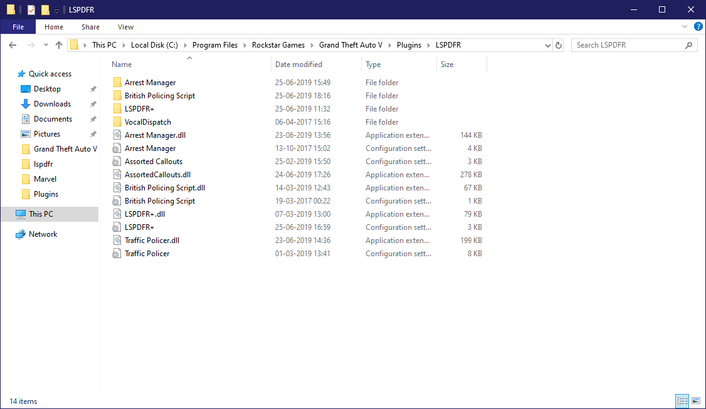Image resolution: width=706 pixels, height=409 pixels.
Task: Click Local Disk (C:) in the breadcrumb
Action: click(x=154, y=45)
